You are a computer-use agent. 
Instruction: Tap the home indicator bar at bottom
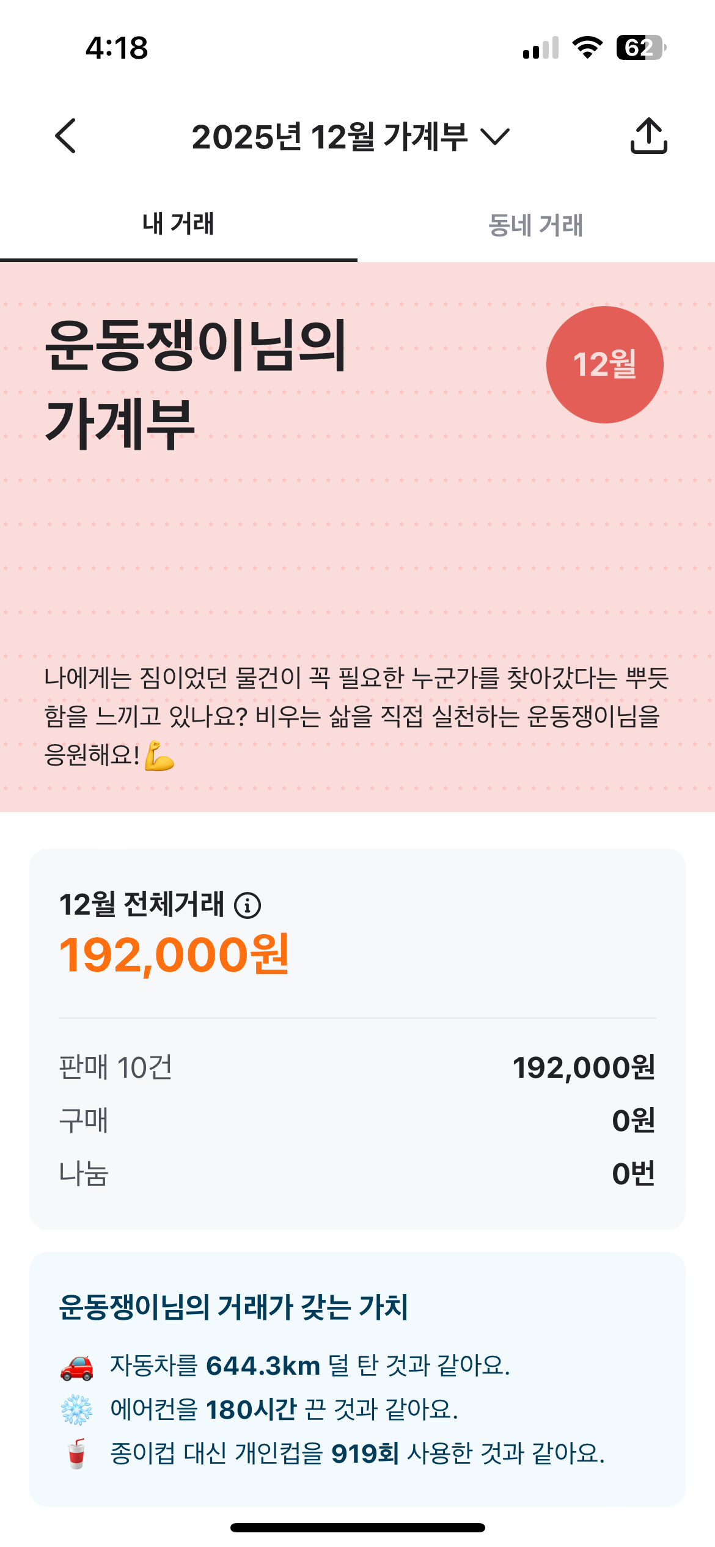coord(358,1527)
